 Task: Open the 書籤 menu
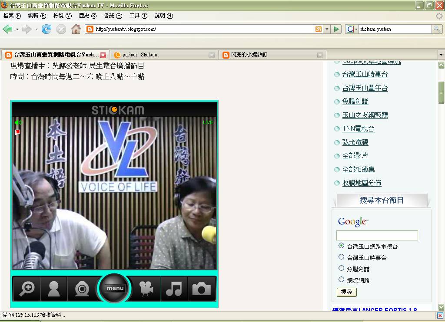pos(113,16)
